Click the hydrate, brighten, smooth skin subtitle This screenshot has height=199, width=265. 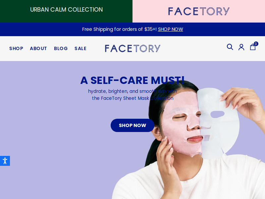pyautogui.click(x=132, y=95)
